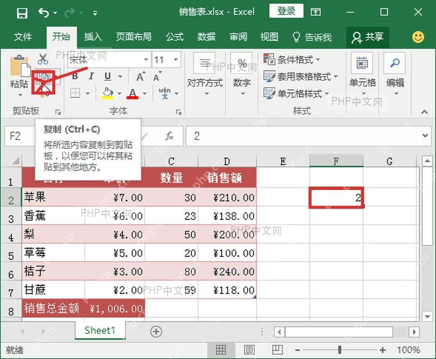
Task: Switch to the 视图 tab
Action: coord(269,37)
